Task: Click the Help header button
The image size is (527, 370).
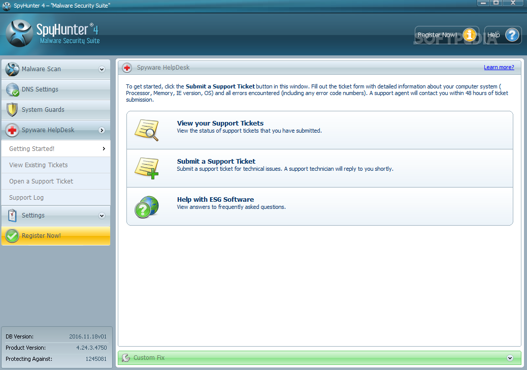Action: (503, 35)
